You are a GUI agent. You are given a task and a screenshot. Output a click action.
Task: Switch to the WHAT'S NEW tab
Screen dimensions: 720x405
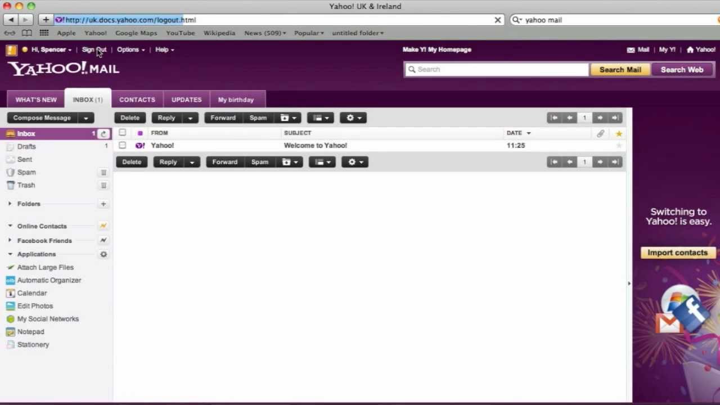[36, 100]
